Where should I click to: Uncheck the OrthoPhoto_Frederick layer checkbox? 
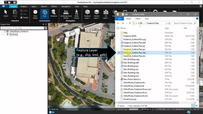click(5, 31)
